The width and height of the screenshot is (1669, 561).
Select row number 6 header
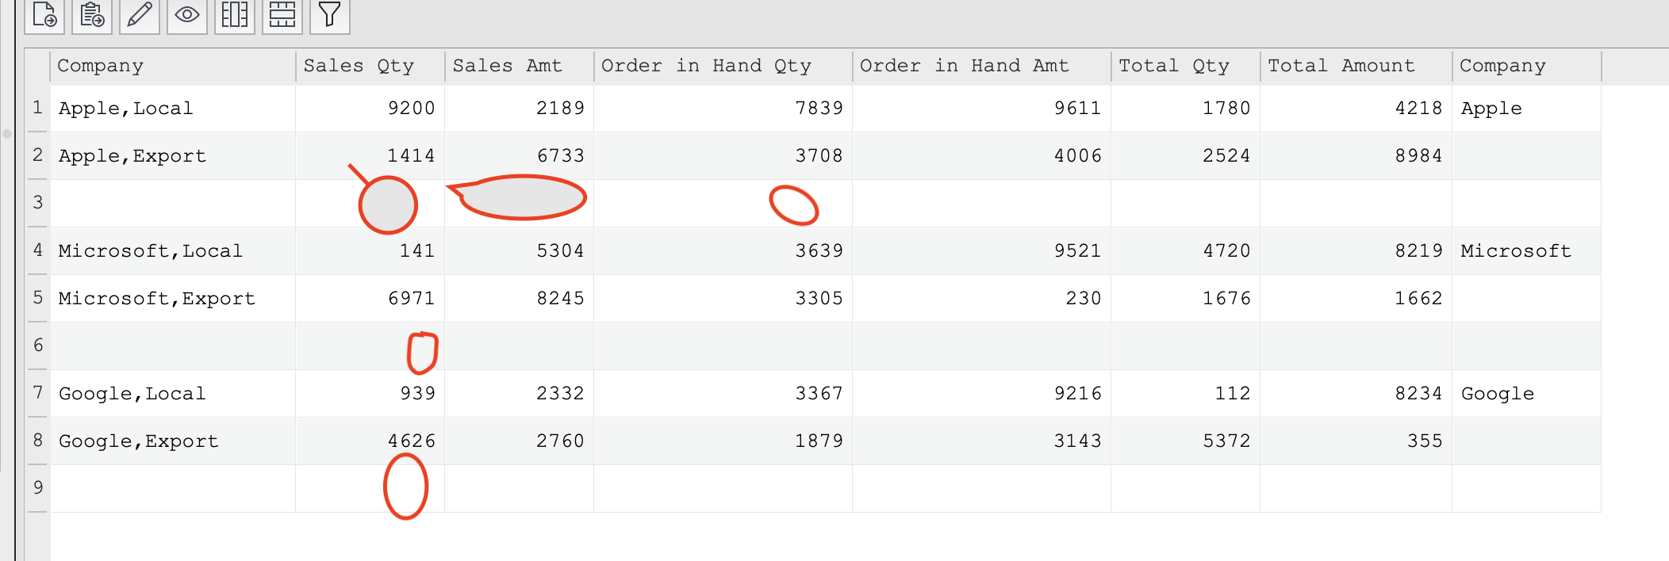click(37, 345)
